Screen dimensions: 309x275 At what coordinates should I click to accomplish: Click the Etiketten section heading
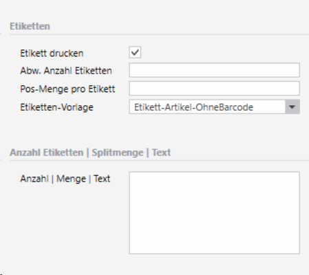(x=30, y=26)
